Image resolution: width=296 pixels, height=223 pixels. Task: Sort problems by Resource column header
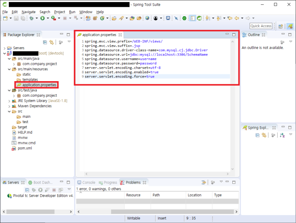[x=133, y=195]
